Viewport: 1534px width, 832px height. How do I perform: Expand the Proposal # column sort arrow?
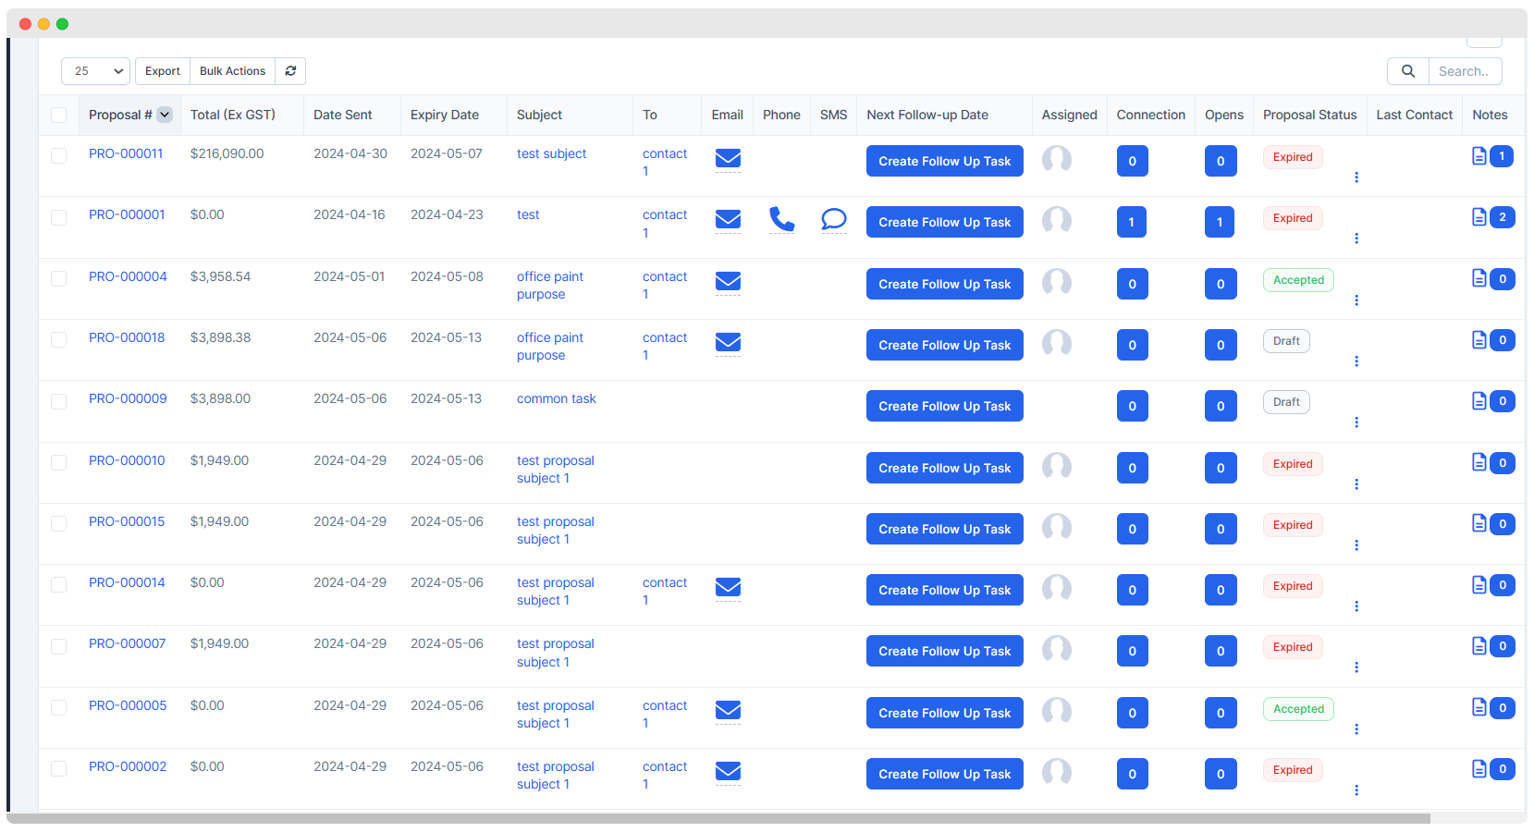[x=165, y=115]
